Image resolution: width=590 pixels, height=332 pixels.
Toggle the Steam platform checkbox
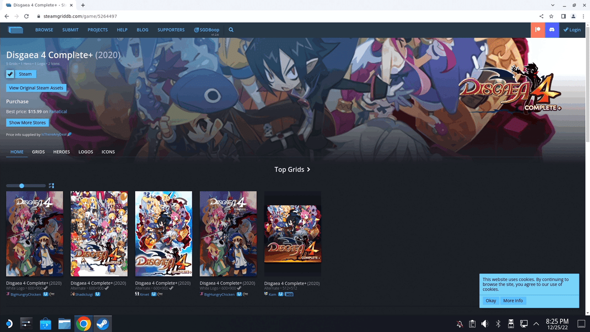tap(10, 74)
